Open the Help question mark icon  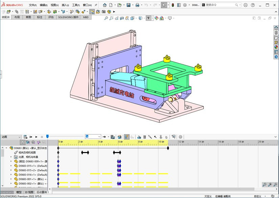pos(253,5)
